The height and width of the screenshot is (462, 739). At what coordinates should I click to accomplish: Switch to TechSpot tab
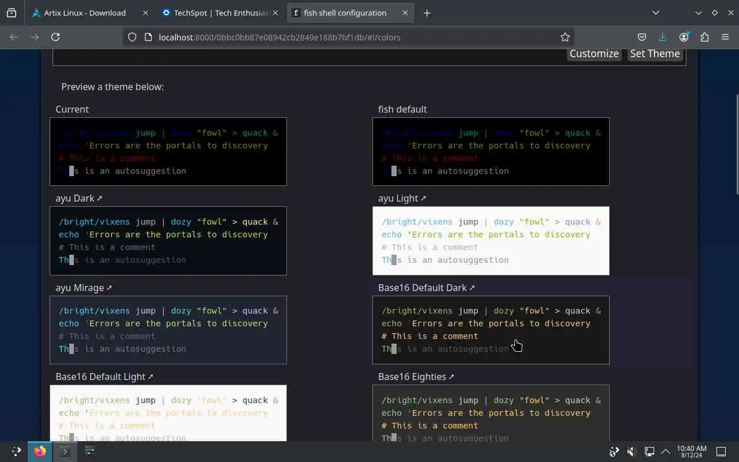click(220, 13)
